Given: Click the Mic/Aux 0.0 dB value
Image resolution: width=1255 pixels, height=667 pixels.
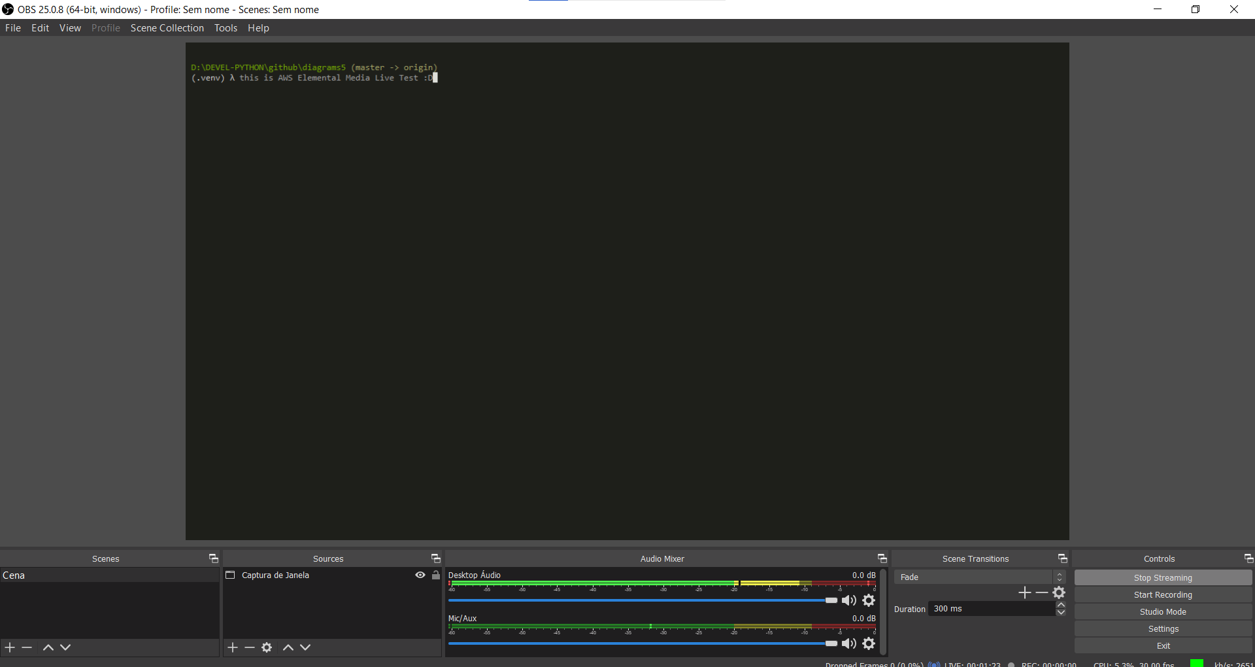Looking at the screenshot, I should click(863, 618).
